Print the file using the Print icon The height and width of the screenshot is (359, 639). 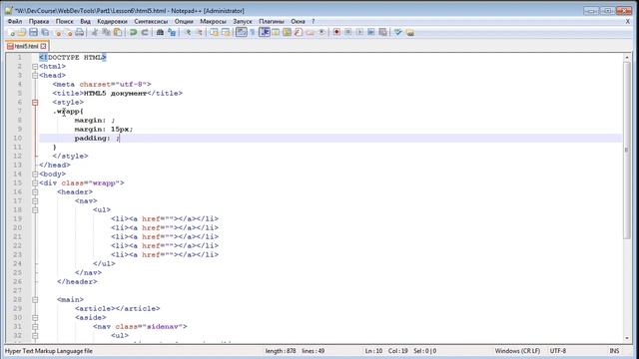pos(80,32)
